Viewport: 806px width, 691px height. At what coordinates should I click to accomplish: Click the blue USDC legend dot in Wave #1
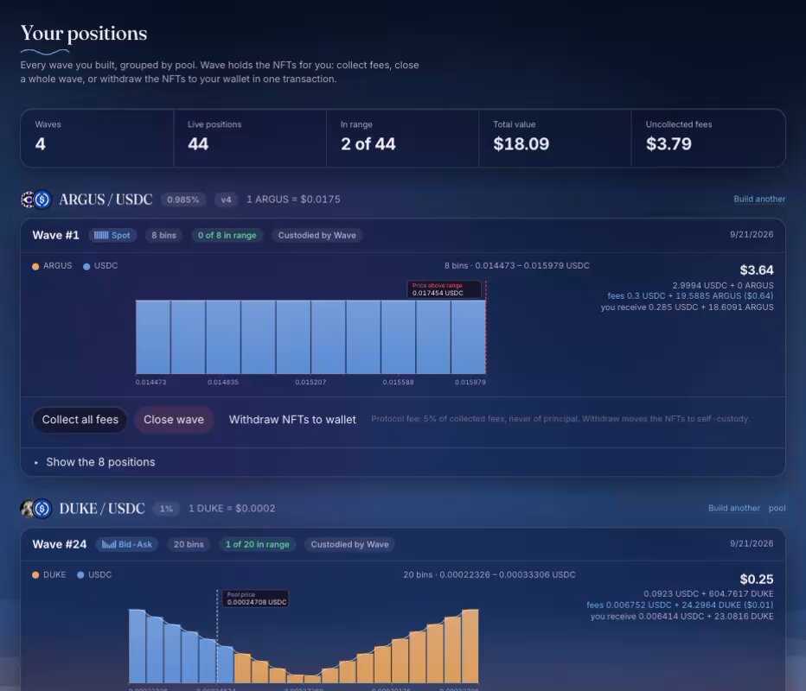click(86, 266)
